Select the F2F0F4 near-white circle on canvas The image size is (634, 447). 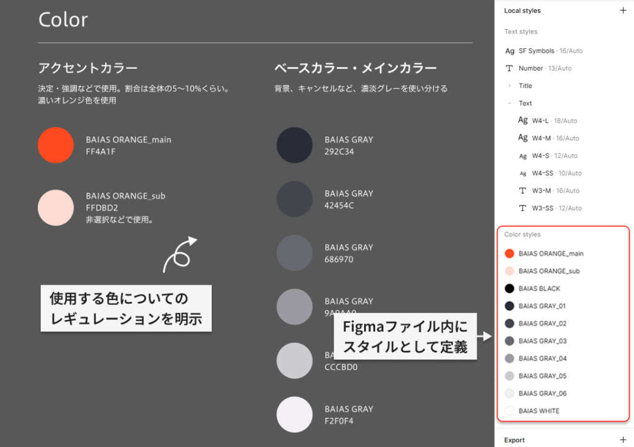pyautogui.click(x=294, y=414)
